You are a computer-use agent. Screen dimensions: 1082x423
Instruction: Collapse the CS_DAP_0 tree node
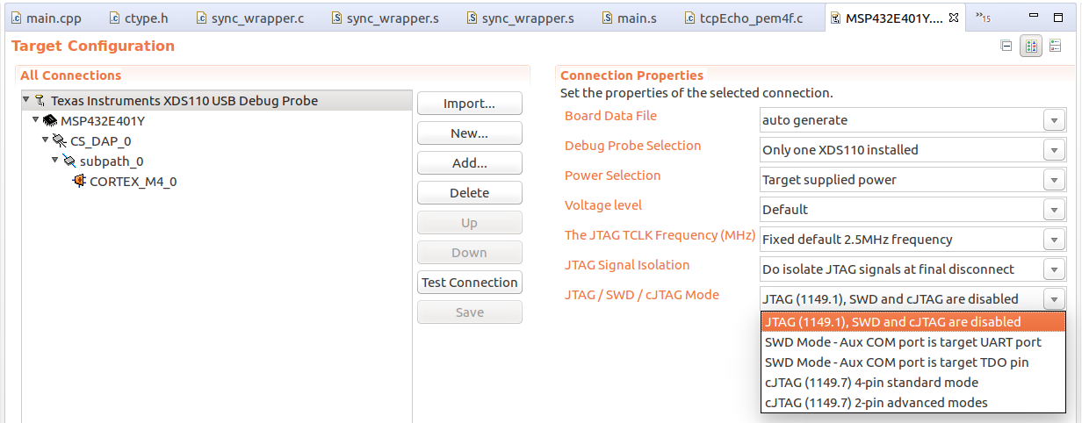coord(46,141)
